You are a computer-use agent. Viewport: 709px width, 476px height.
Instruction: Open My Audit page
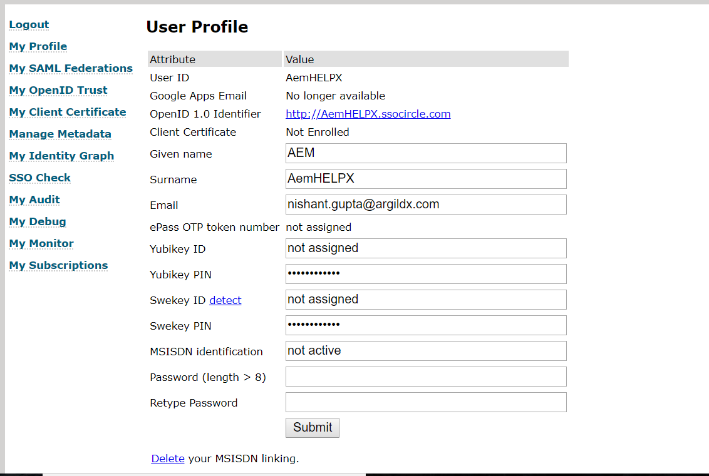34,200
